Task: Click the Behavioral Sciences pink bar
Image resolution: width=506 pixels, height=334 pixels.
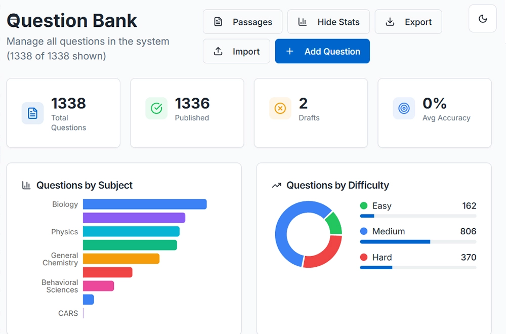Action: click(99, 286)
